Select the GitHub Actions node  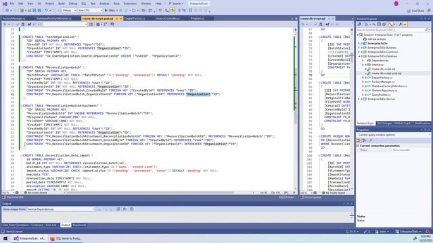click(377, 39)
